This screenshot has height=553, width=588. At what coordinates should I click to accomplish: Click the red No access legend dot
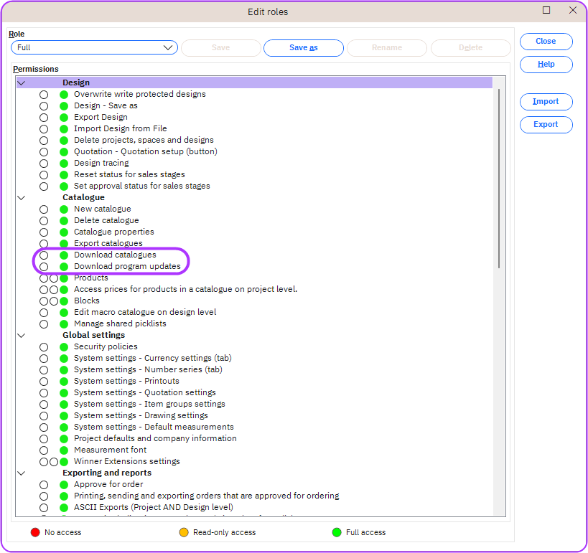click(34, 532)
